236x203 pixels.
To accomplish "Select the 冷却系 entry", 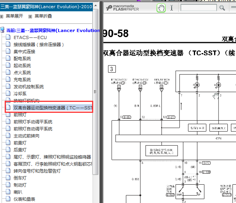I will pyautogui.click(x=20, y=94).
